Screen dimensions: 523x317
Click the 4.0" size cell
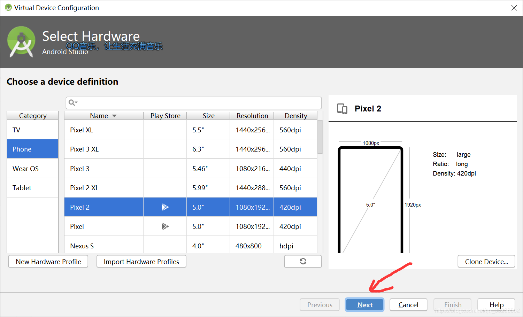click(208, 245)
